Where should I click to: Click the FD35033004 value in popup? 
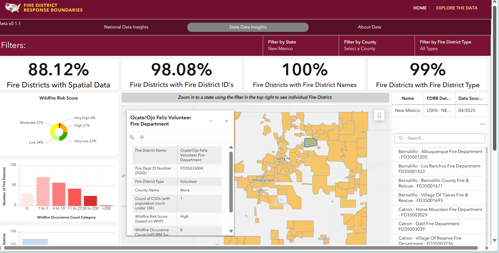(x=192, y=168)
